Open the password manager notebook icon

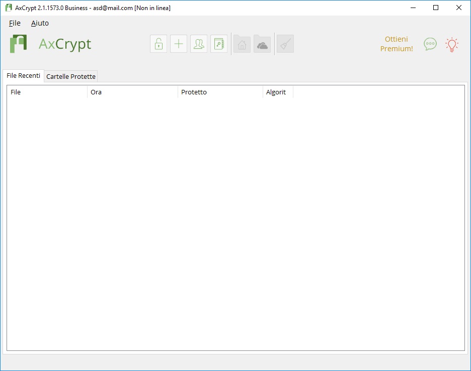pos(219,44)
